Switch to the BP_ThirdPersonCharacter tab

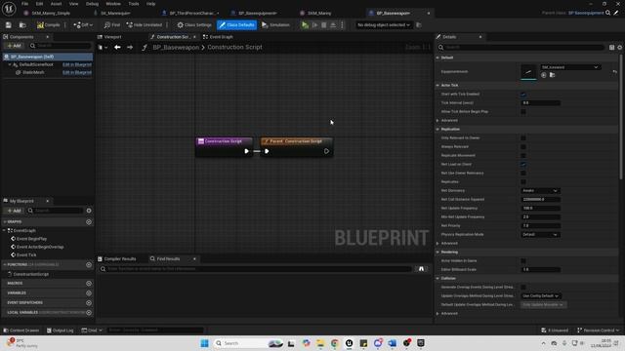[191, 13]
